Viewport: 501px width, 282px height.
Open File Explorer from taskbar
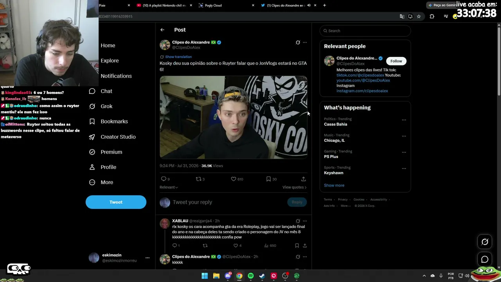point(216,276)
